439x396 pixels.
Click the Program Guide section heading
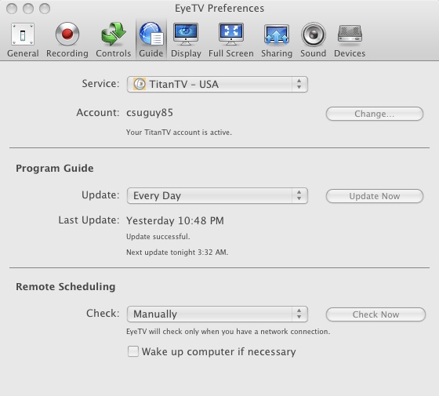pyautogui.click(x=55, y=169)
